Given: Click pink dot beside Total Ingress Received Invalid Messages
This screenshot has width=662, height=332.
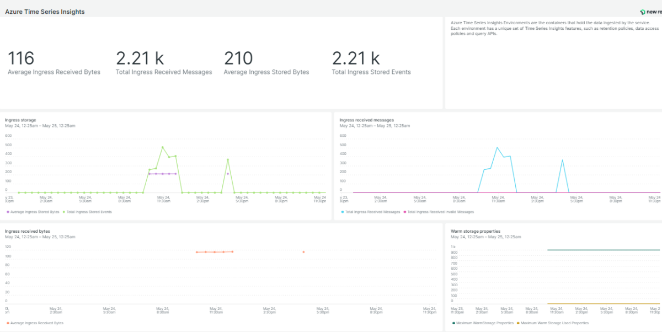Looking at the screenshot, I should click(x=404, y=212).
